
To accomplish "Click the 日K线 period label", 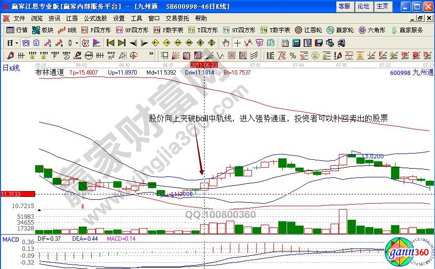I will tap(11, 68).
